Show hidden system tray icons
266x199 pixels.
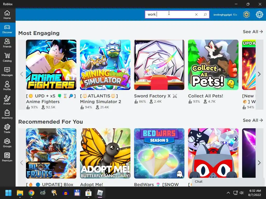[228, 193]
